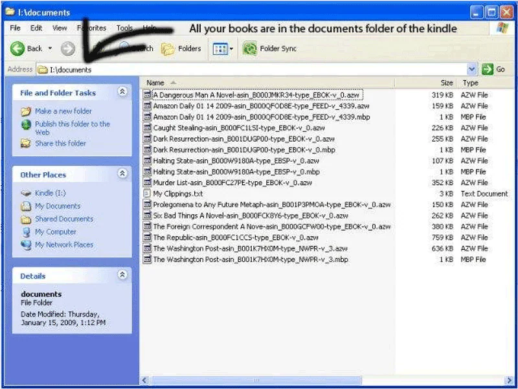Select The Washington Post mbp file

(251, 260)
